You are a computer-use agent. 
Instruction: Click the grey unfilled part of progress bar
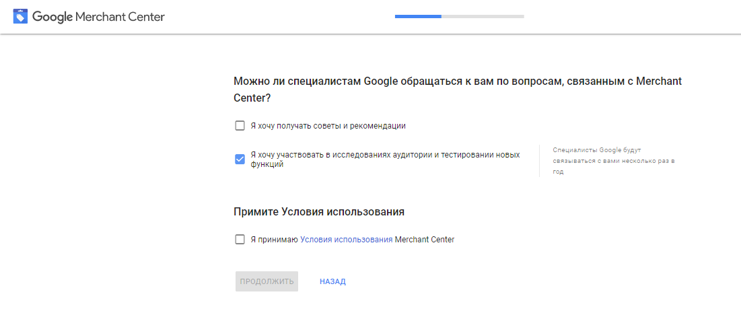click(x=483, y=17)
